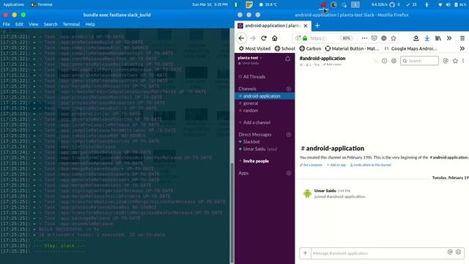Click Invite others to this channel
The height and width of the screenshot is (264, 469).
371,165
